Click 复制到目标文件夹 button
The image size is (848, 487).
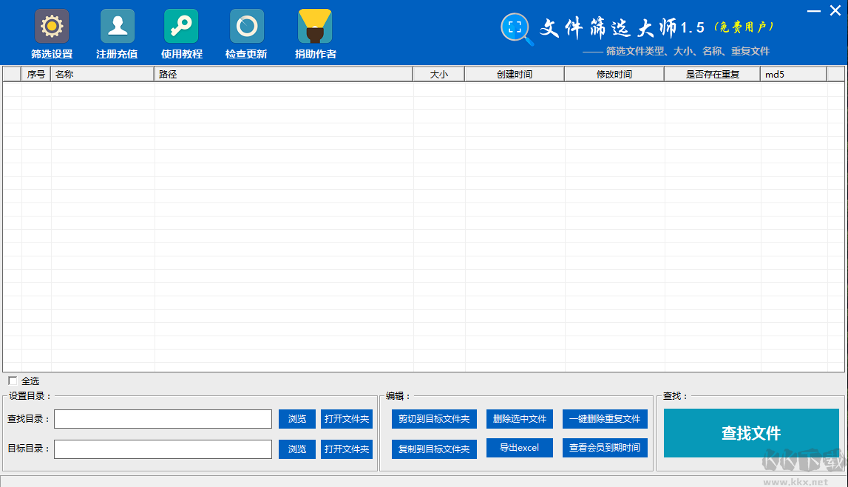pyautogui.click(x=434, y=449)
